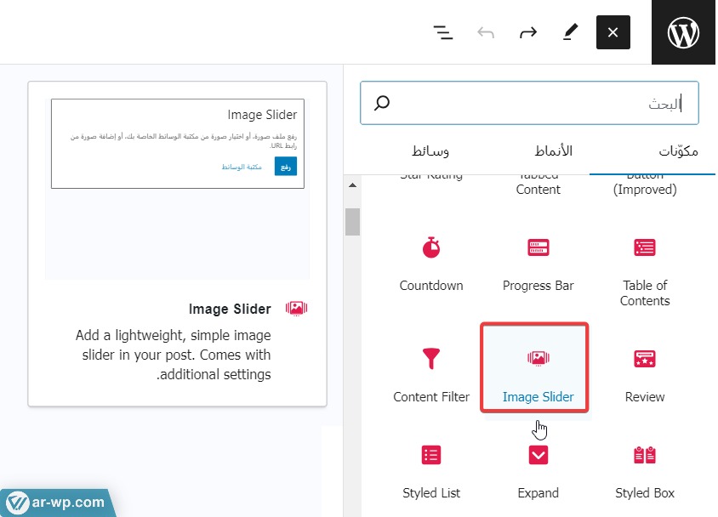This screenshot has width=718, height=517.
Task: Open the WordPress logo menu
Action: click(684, 32)
